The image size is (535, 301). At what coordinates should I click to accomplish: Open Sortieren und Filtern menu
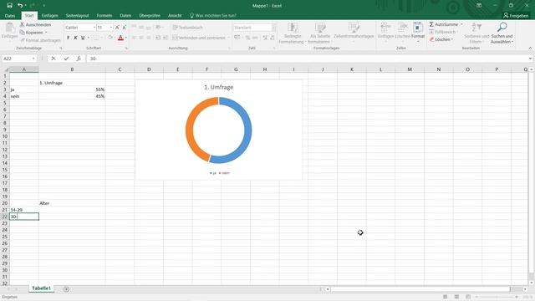click(x=476, y=33)
